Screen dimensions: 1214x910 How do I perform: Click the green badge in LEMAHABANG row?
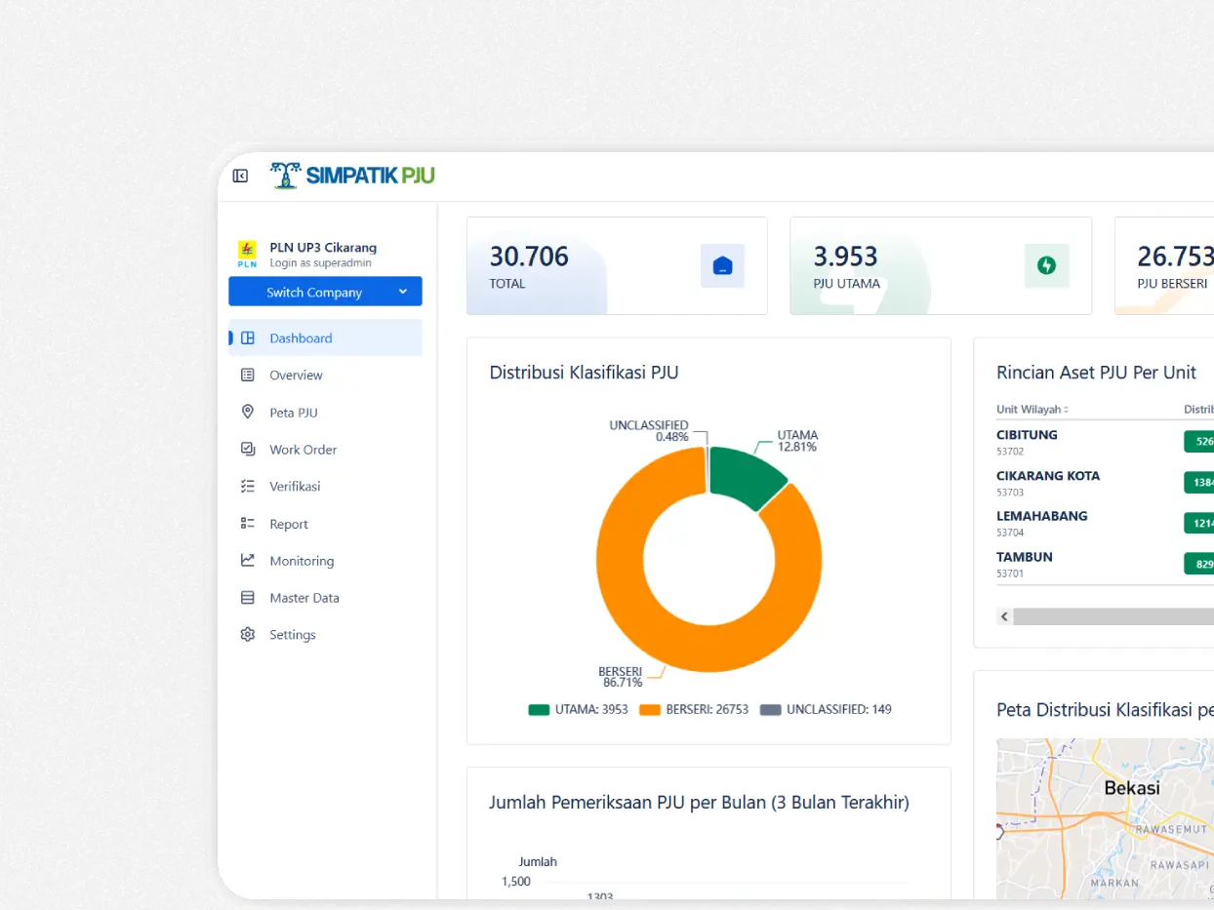1198,523
